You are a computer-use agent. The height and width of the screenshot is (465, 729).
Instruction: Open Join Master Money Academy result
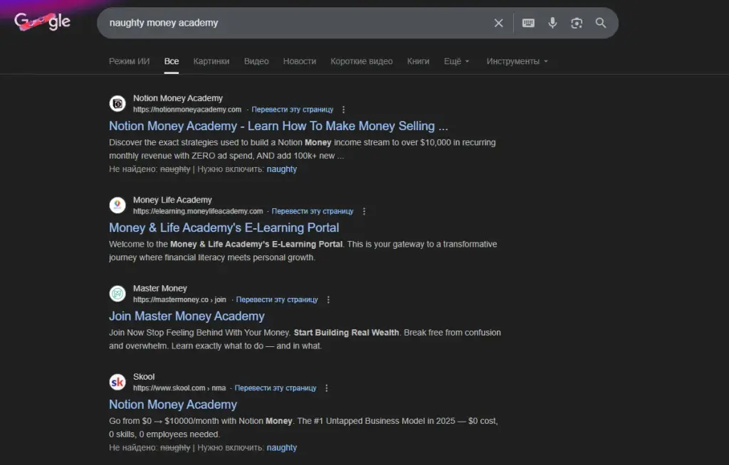(187, 316)
